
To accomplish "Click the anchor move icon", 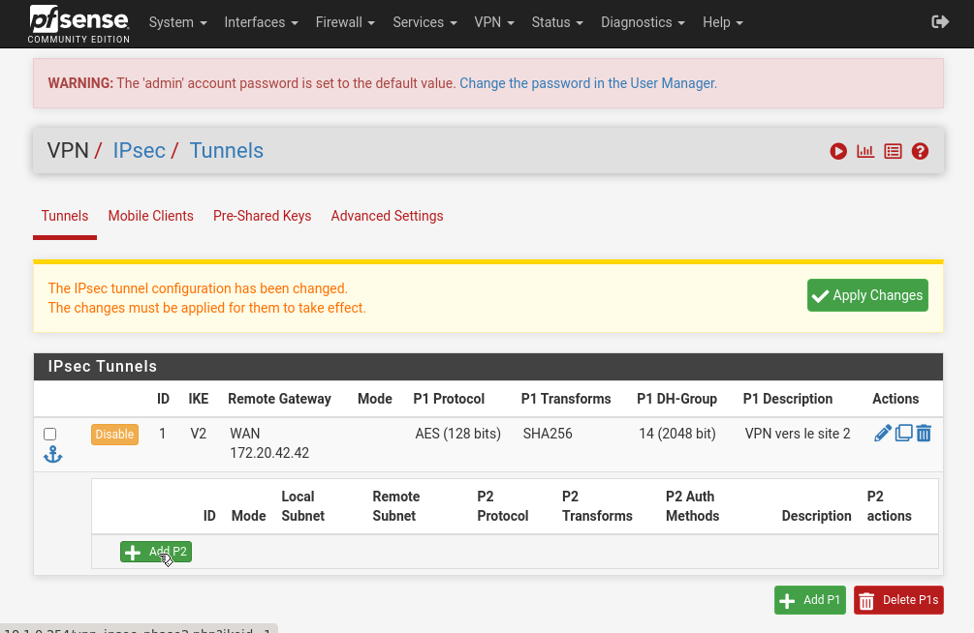I will coord(52,455).
